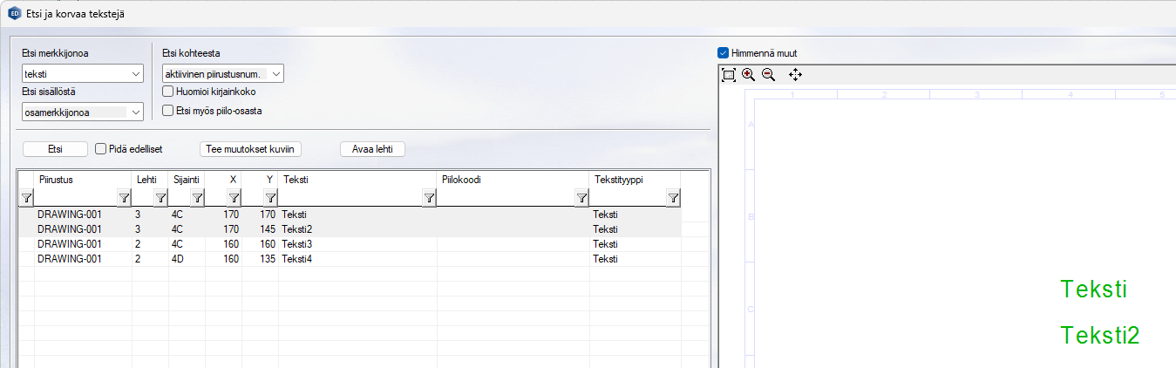
Task: Select the pan arrows icon
Action: click(x=795, y=75)
